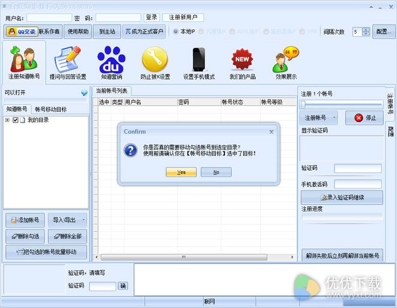Click 删除全部 eraser button
The height and width of the screenshot is (308, 397).
(x=67, y=236)
